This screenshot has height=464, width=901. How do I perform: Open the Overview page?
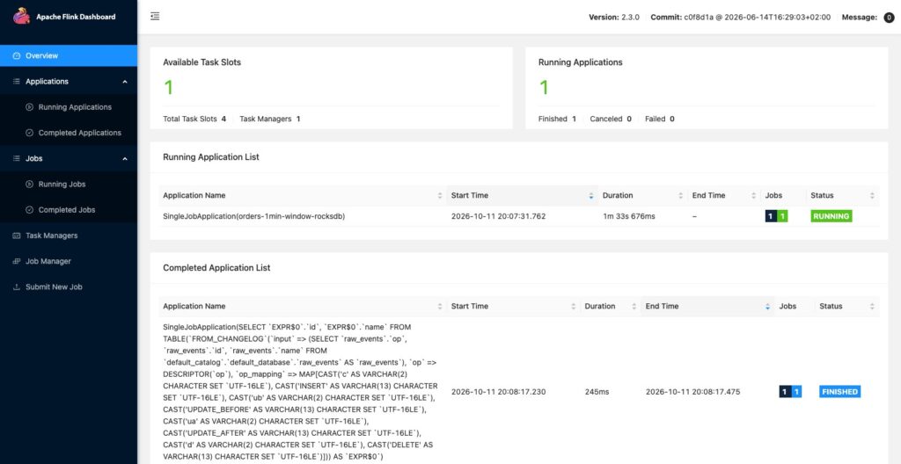click(69, 55)
